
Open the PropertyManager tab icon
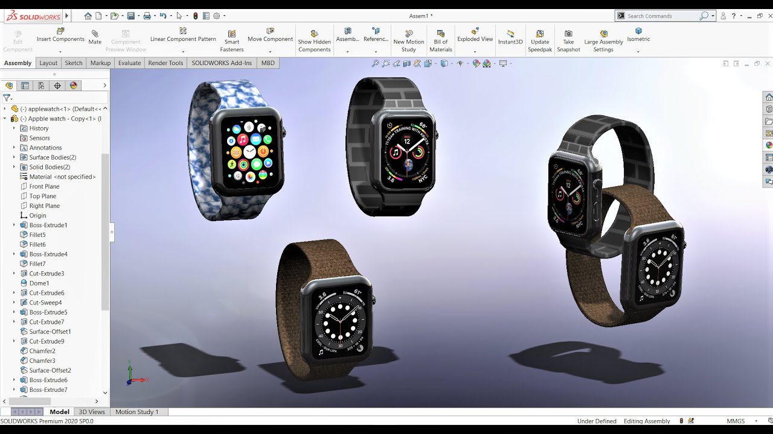[x=25, y=86]
